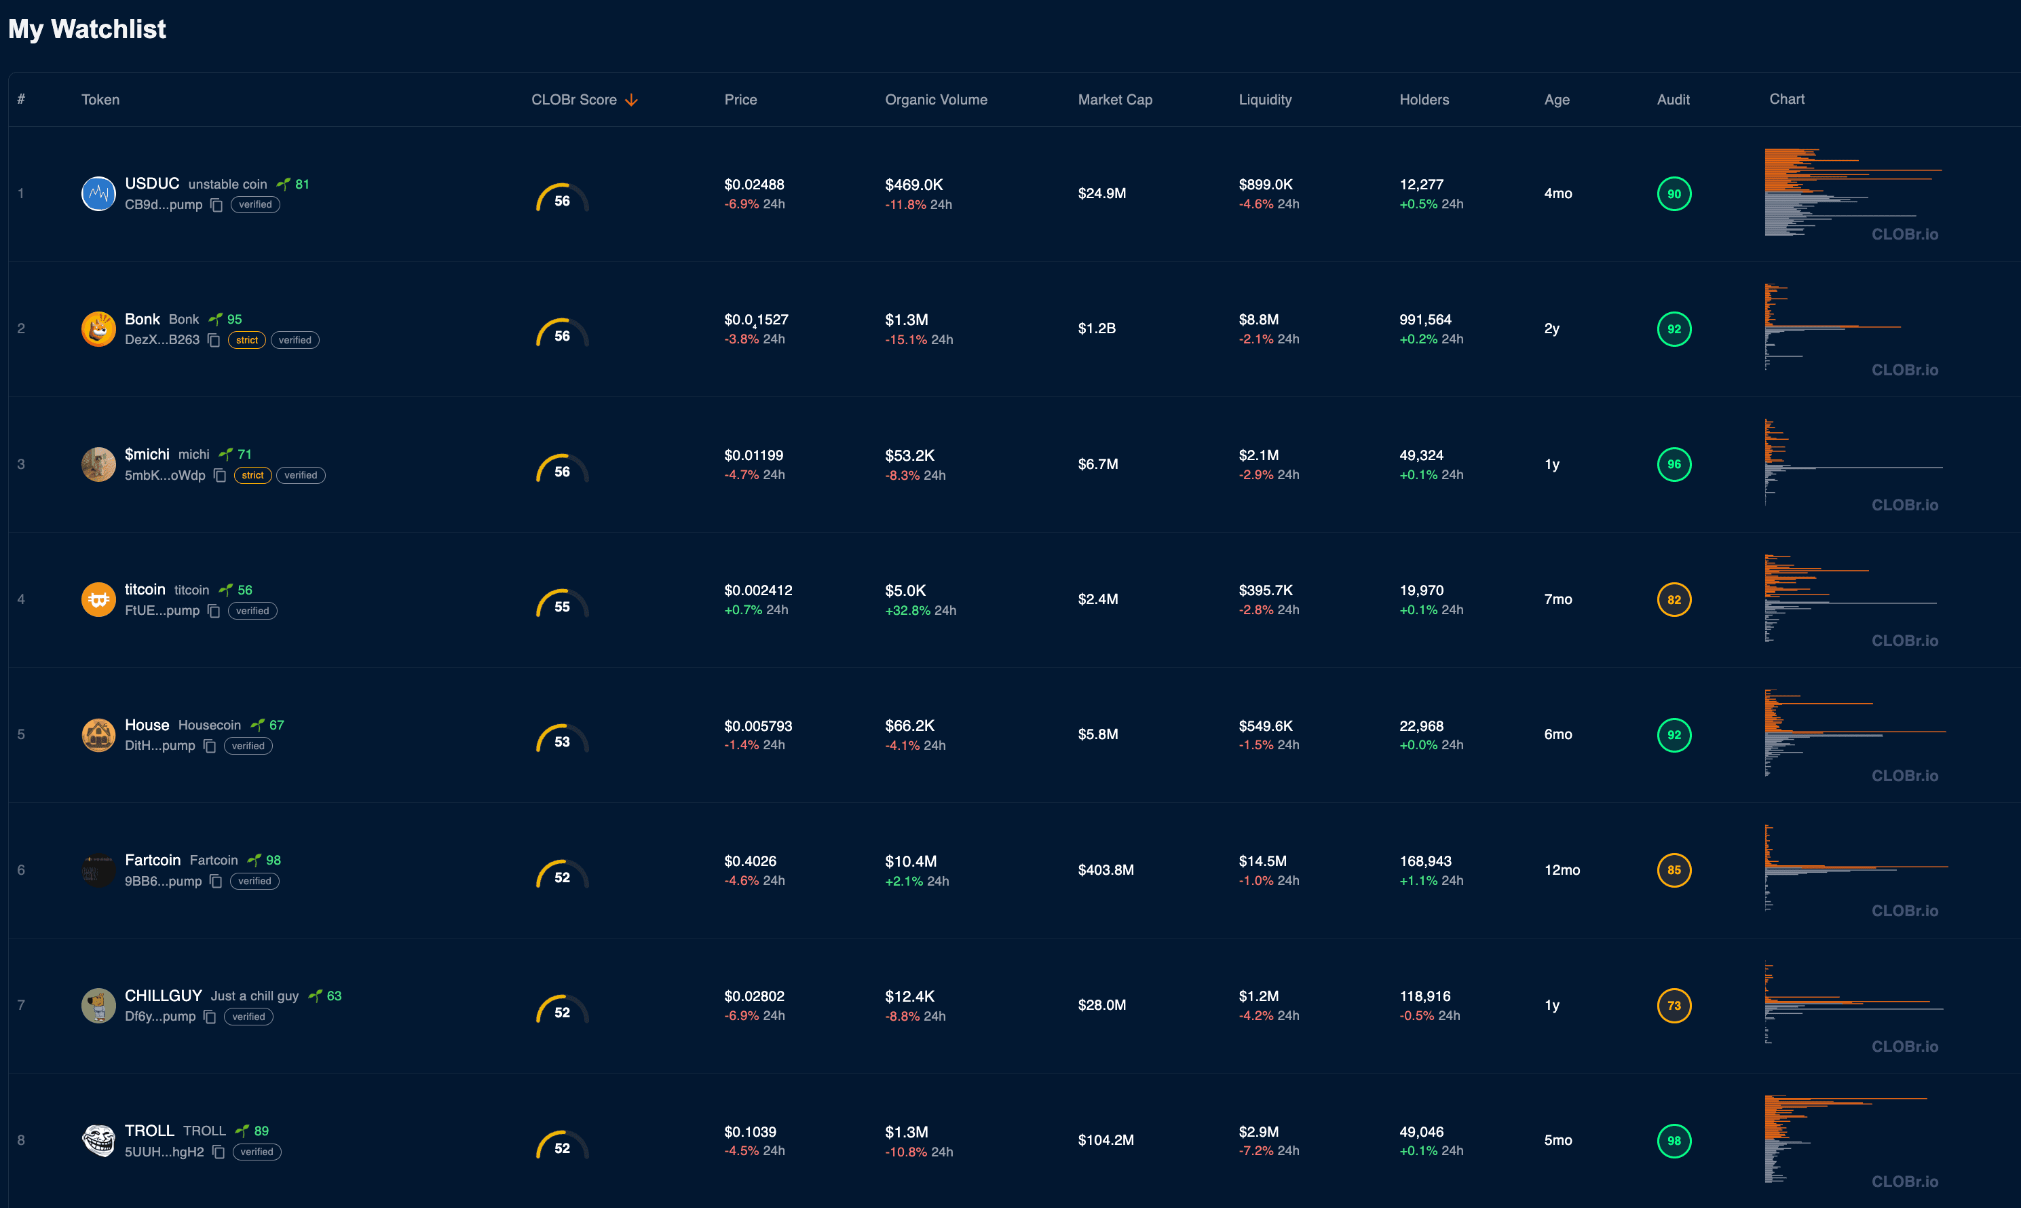Click titcoin audit score badge 82

1674,600
